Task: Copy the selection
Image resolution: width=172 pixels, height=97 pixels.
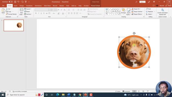Action: (9, 12)
